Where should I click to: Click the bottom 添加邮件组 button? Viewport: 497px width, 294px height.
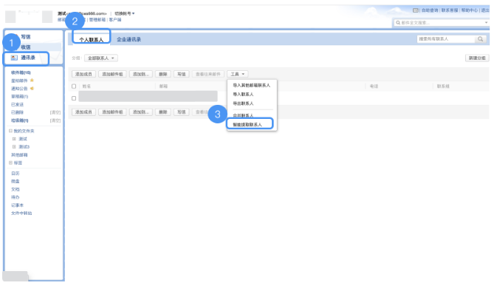coord(112,112)
